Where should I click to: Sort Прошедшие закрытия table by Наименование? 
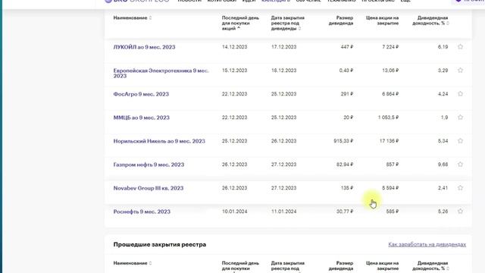point(133,263)
